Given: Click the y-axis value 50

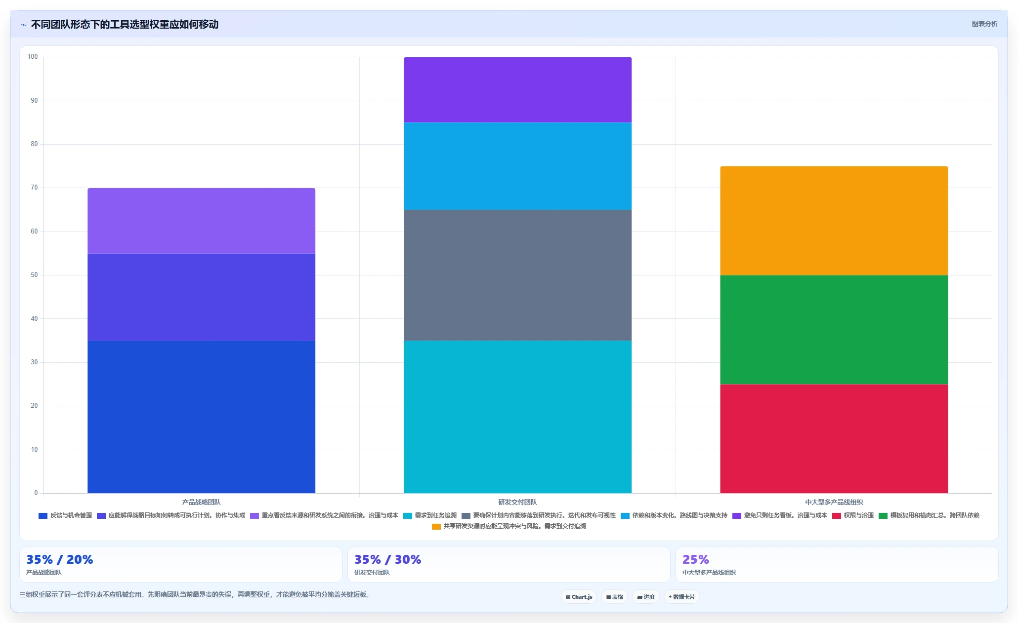Looking at the screenshot, I should click(34, 275).
